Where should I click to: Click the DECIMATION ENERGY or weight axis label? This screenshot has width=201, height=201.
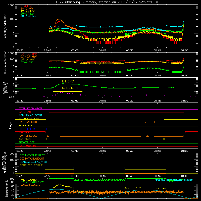4,163
